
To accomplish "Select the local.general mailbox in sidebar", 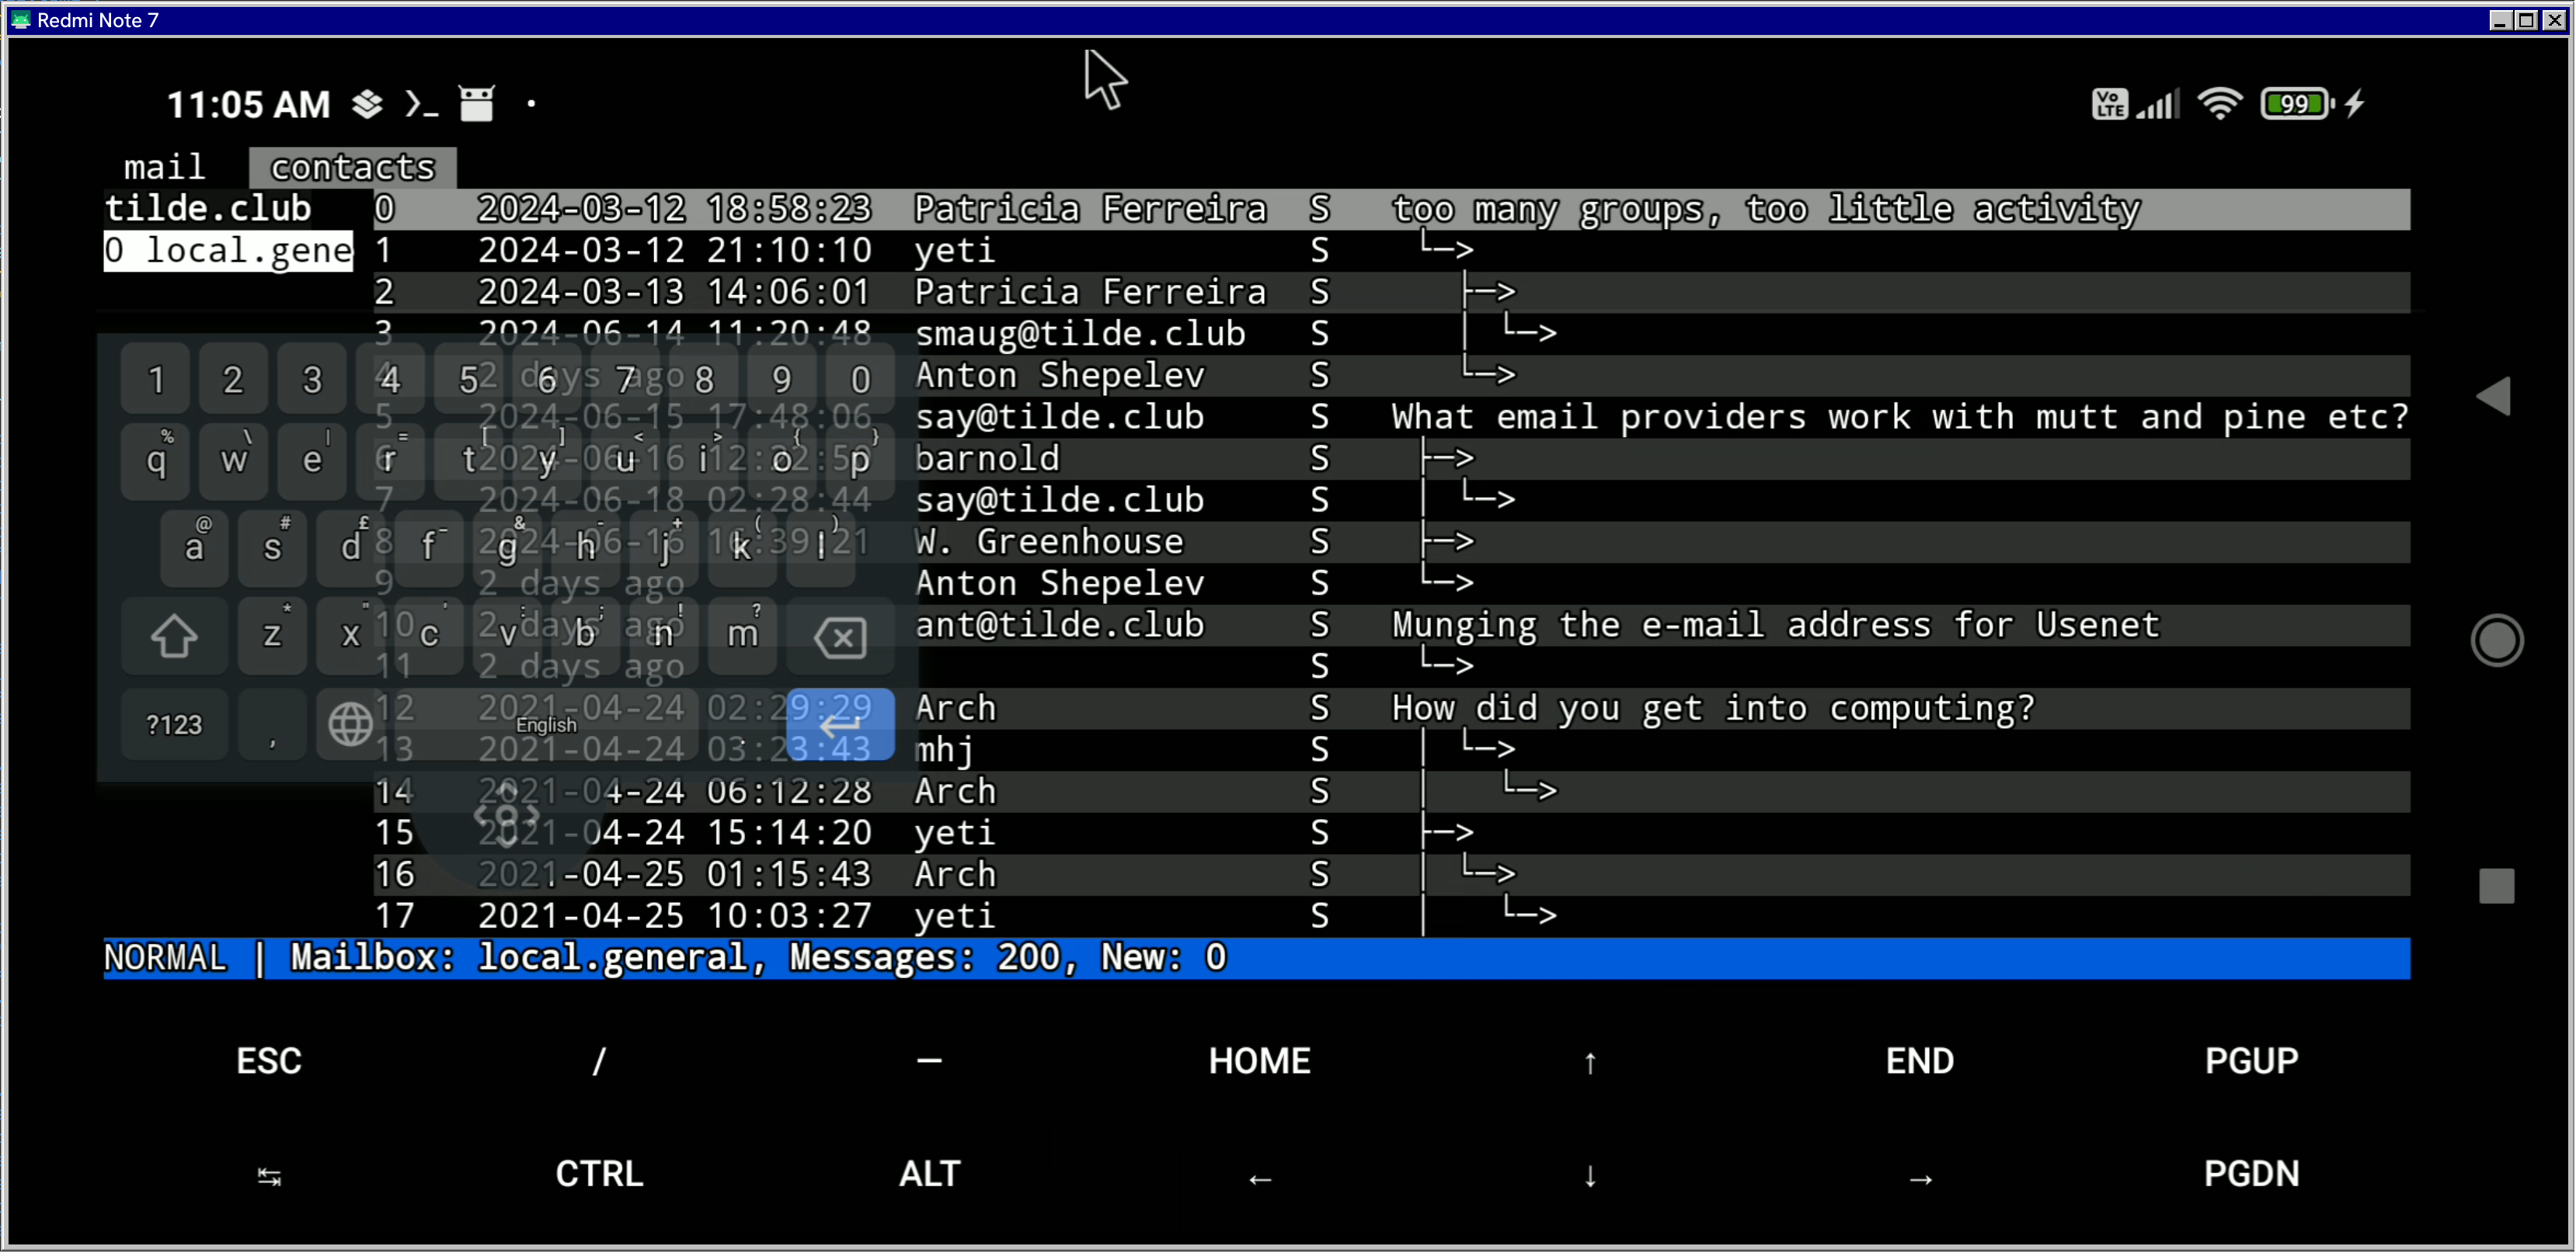I will (x=229, y=251).
